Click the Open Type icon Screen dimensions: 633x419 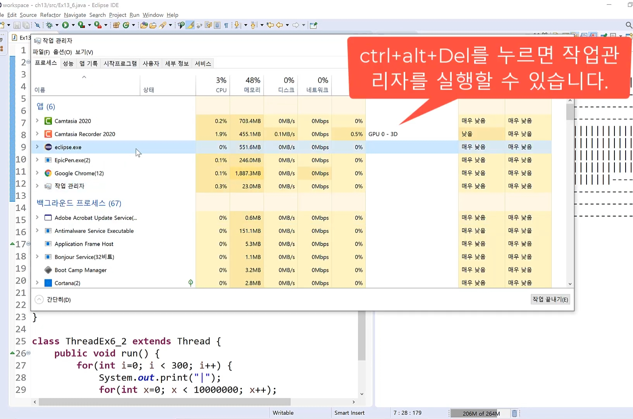coord(144,25)
